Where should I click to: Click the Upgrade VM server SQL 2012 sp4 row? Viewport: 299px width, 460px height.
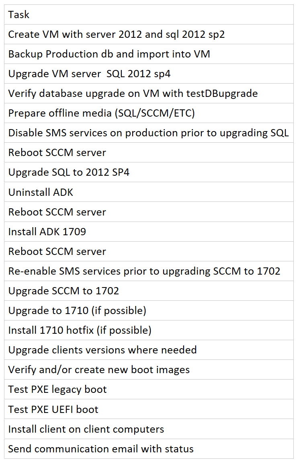coord(149,73)
